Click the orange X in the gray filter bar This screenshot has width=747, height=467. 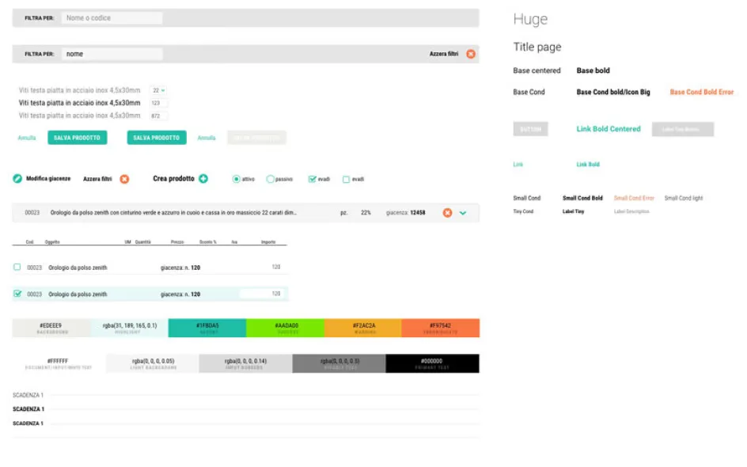click(471, 54)
